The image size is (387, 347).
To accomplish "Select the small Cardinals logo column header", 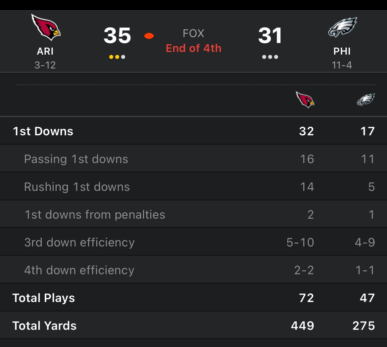I will pyautogui.click(x=305, y=99).
